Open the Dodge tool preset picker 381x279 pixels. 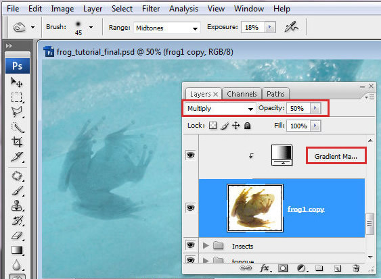click(x=32, y=27)
